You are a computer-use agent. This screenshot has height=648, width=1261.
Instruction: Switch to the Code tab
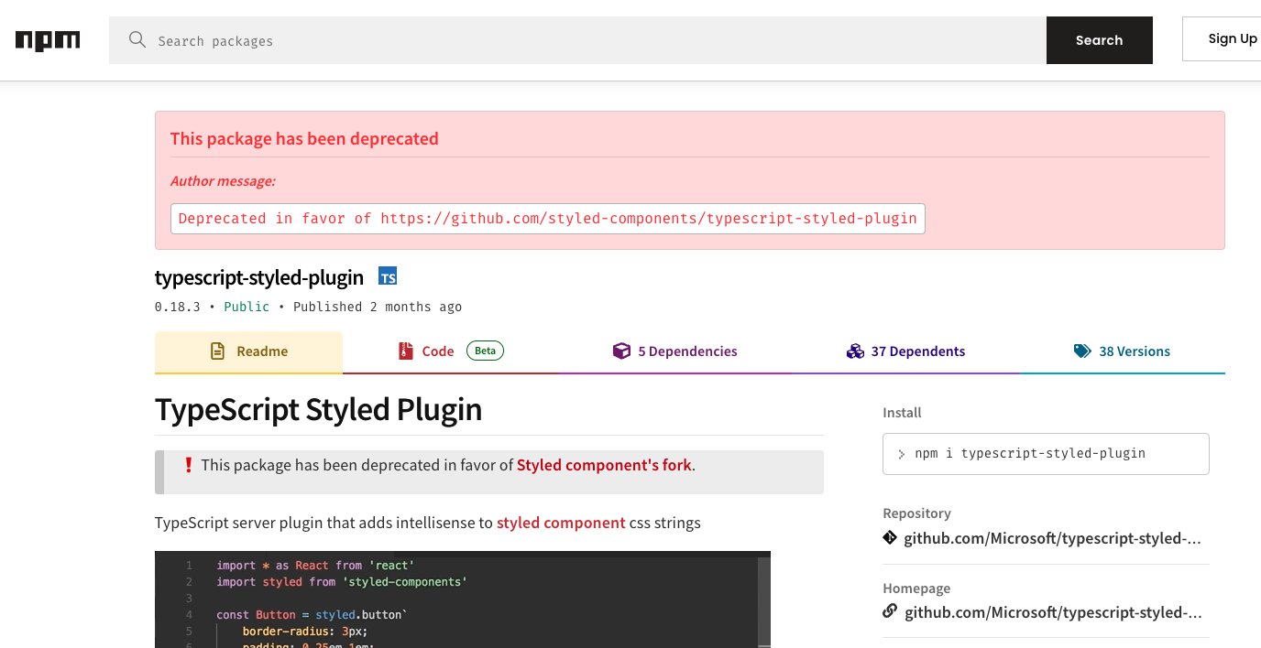(x=450, y=351)
